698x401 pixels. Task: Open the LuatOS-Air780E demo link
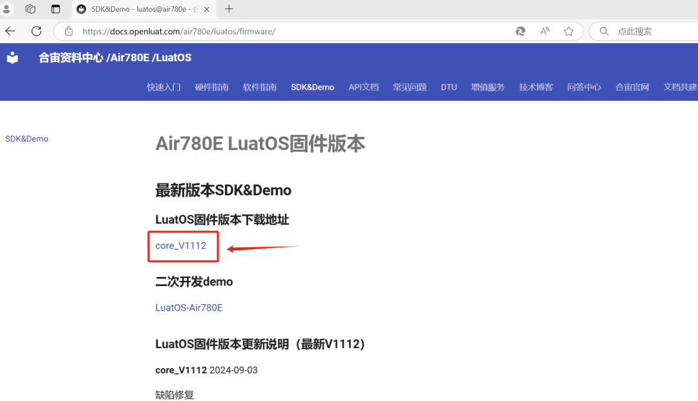click(x=189, y=308)
